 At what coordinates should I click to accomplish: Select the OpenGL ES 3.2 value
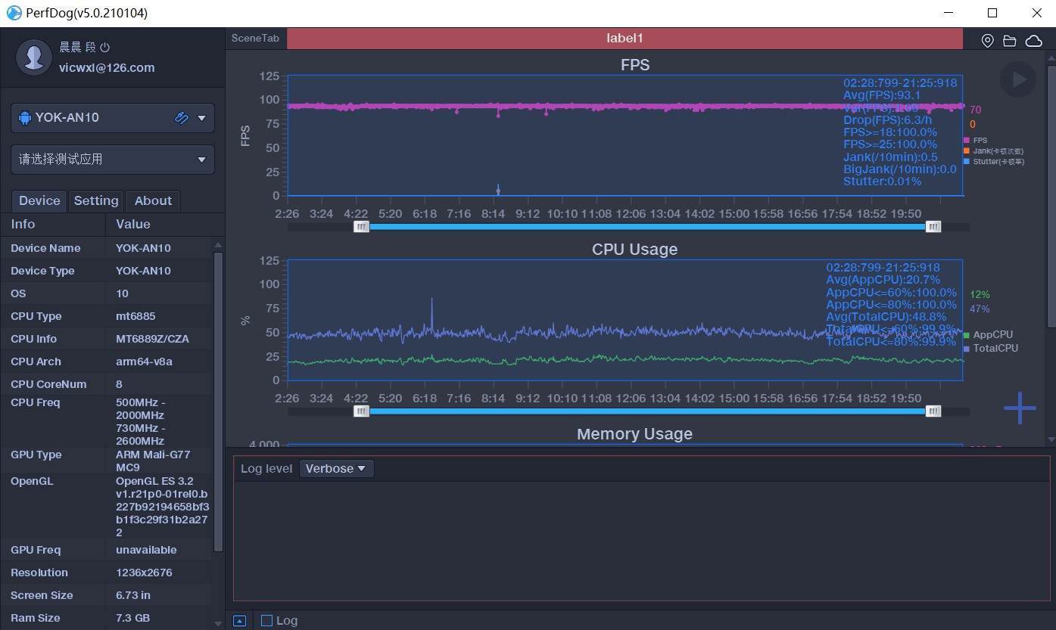click(163, 507)
